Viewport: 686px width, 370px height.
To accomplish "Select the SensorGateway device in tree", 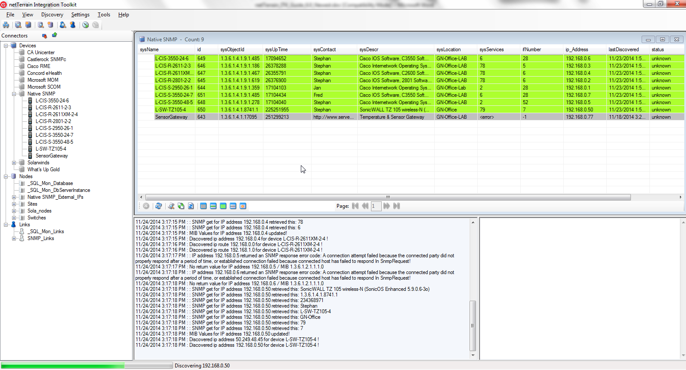I will [52, 156].
